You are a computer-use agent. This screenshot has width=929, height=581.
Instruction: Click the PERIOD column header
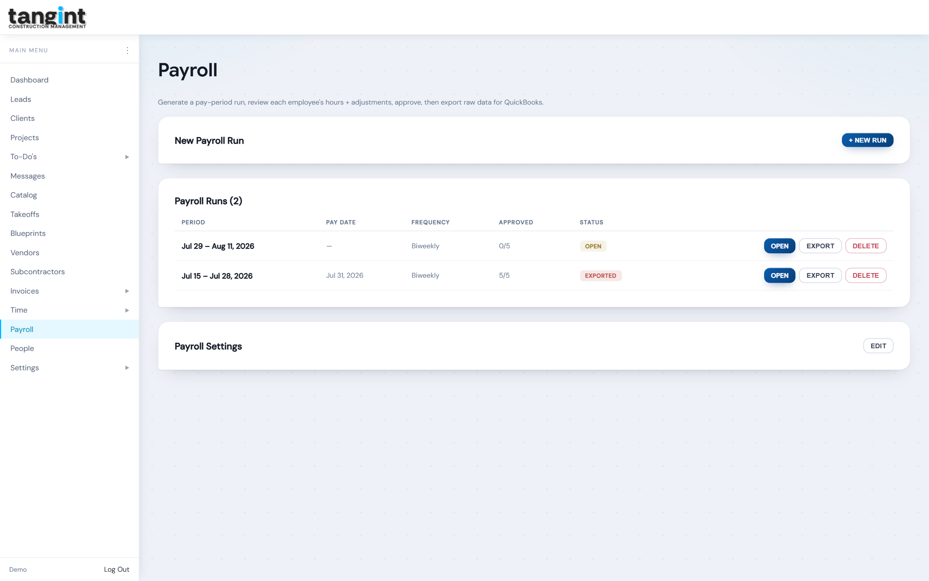193,222
